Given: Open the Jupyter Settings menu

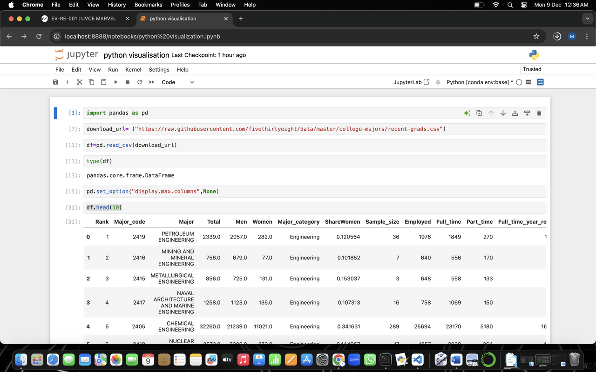Looking at the screenshot, I should coord(159,69).
